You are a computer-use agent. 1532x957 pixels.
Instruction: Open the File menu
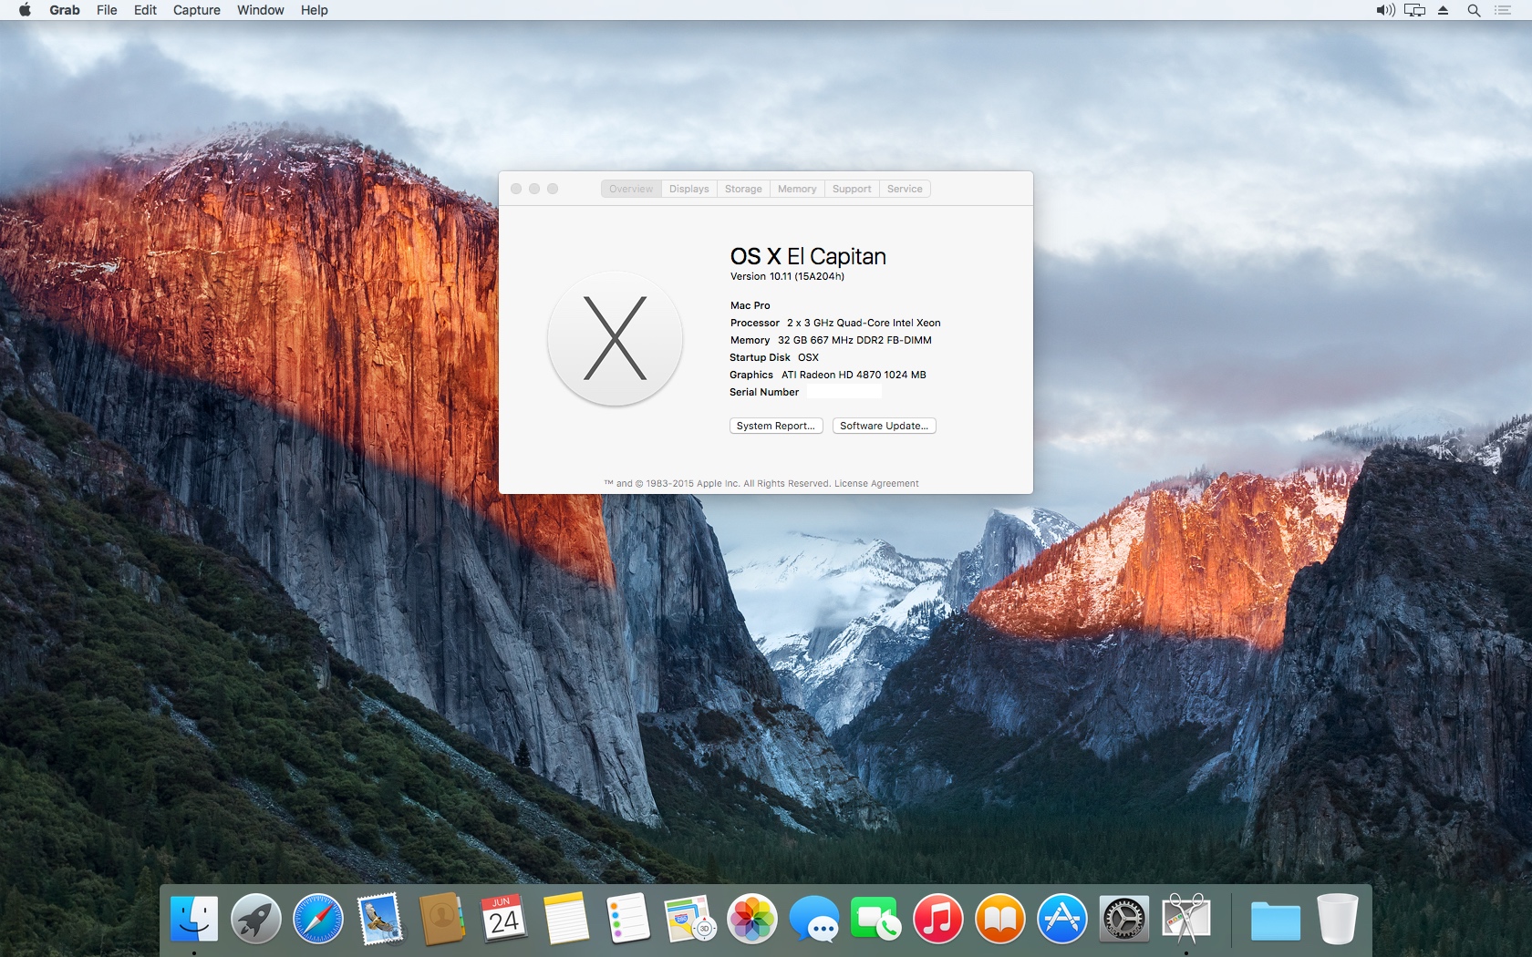(x=107, y=10)
